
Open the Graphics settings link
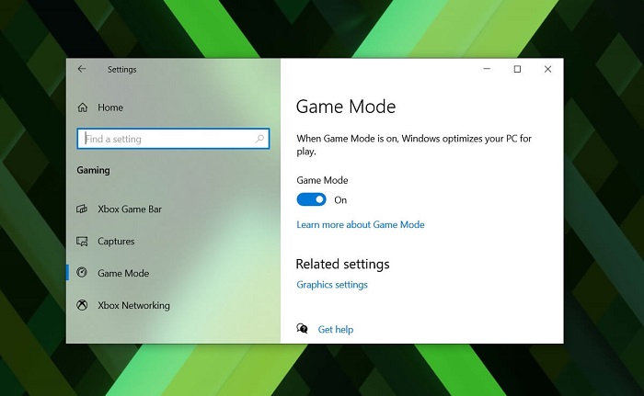pos(332,285)
